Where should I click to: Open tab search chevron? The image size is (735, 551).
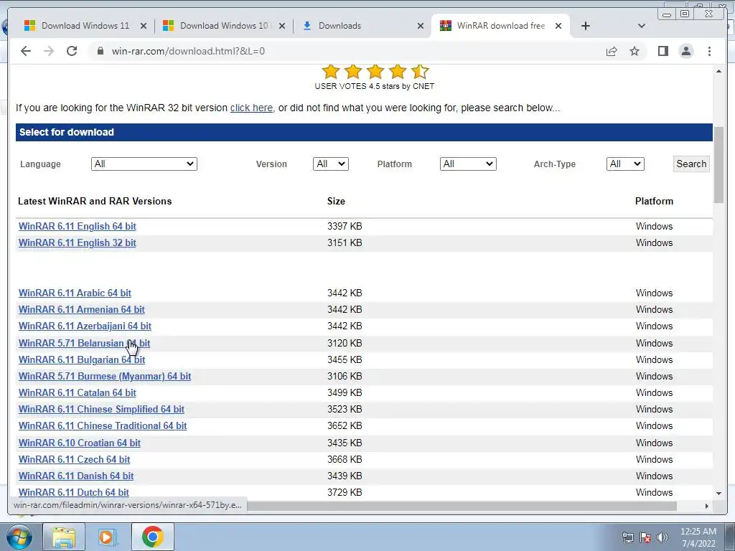tap(641, 26)
